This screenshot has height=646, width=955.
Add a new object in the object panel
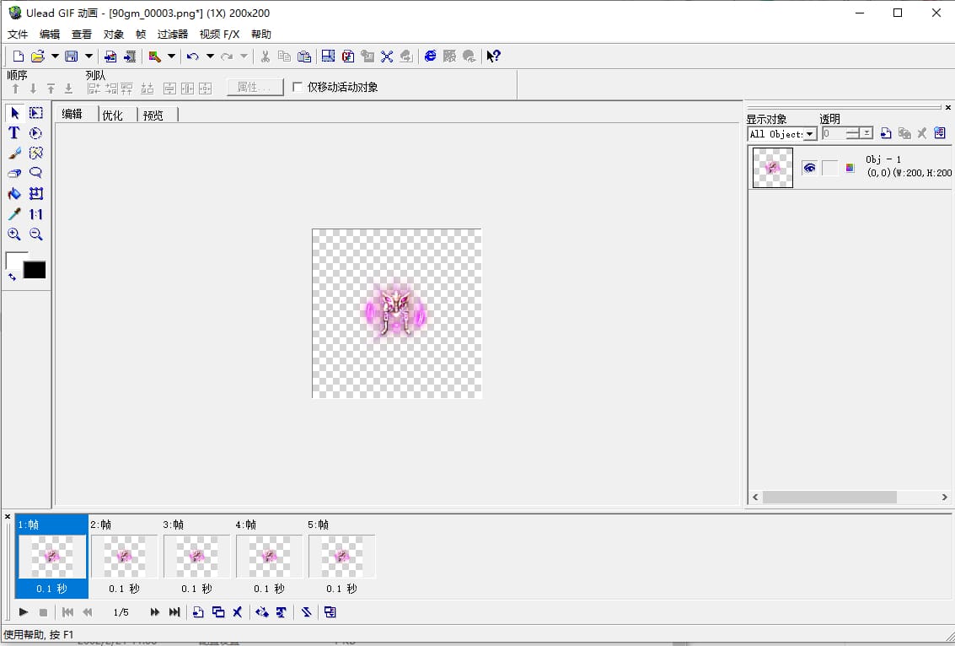click(x=886, y=133)
